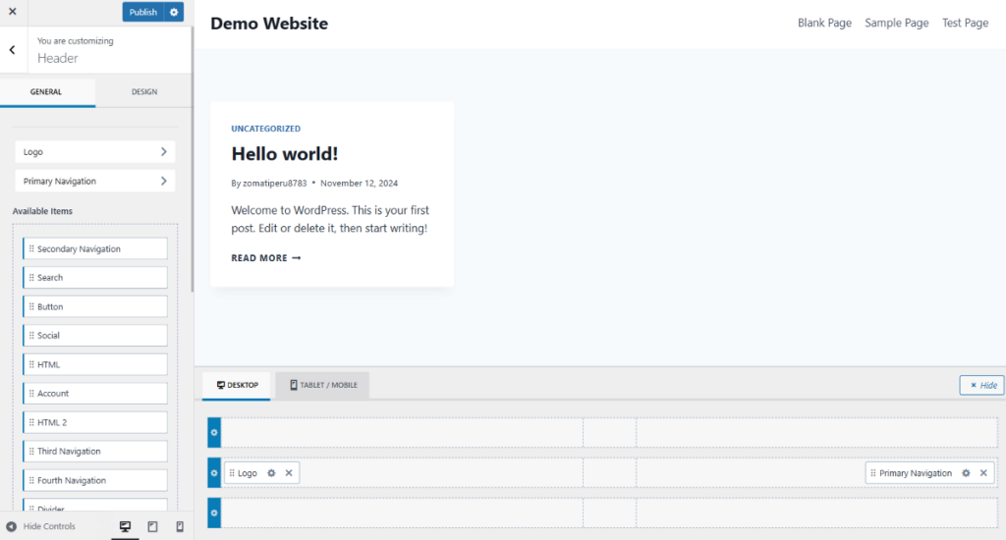Click the Publish button
Screen dimensions: 1006x540
click(143, 12)
